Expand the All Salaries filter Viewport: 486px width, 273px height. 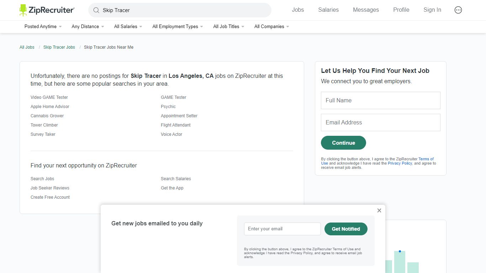coord(128,27)
